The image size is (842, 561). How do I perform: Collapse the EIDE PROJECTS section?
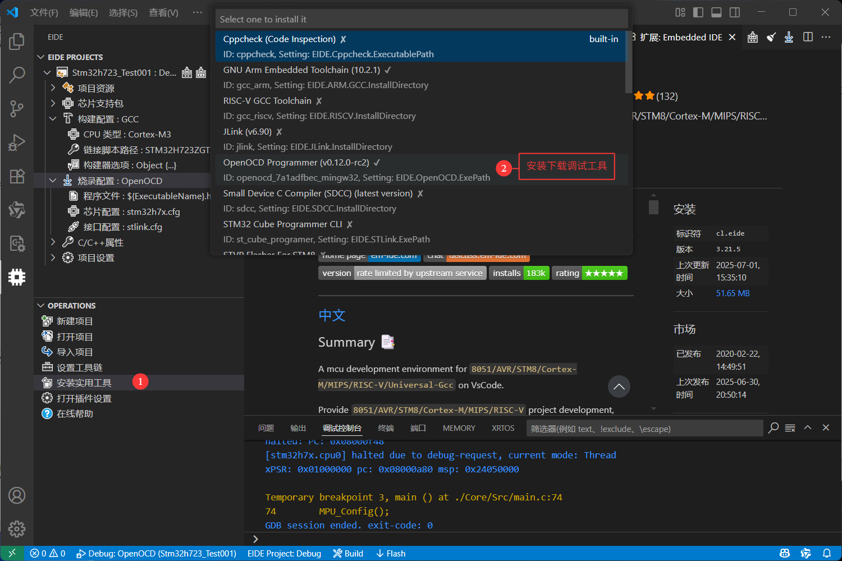(x=40, y=57)
